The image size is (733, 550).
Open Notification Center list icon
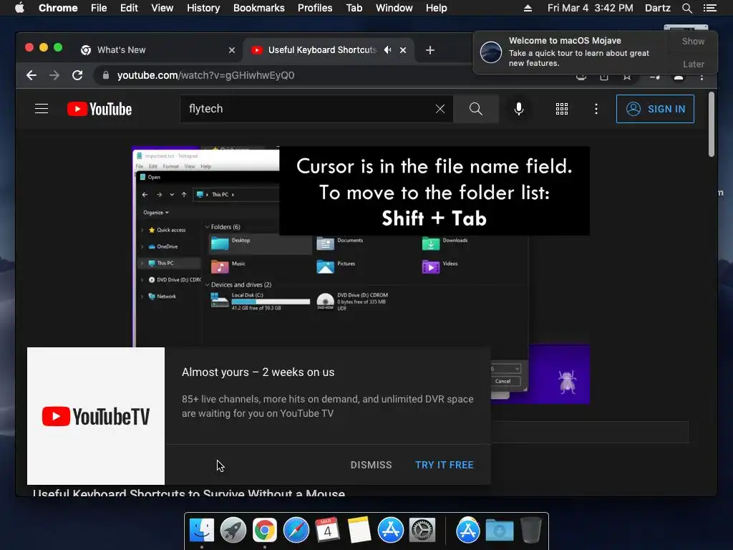tap(710, 8)
